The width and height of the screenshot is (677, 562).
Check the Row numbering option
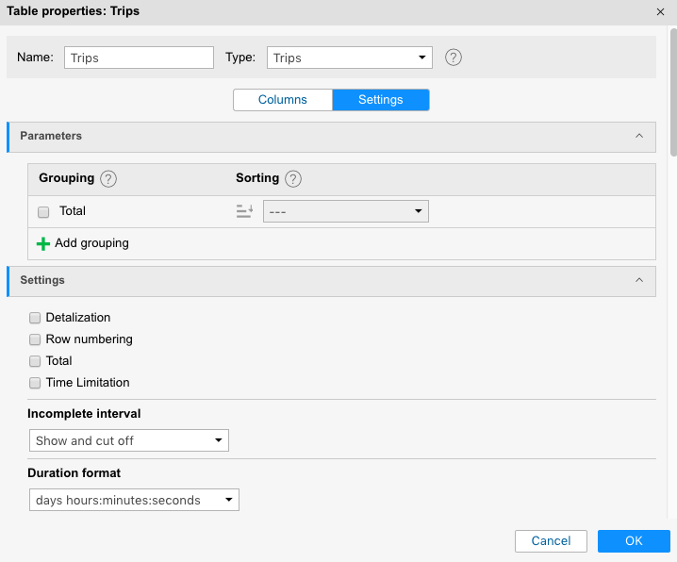point(36,339)
